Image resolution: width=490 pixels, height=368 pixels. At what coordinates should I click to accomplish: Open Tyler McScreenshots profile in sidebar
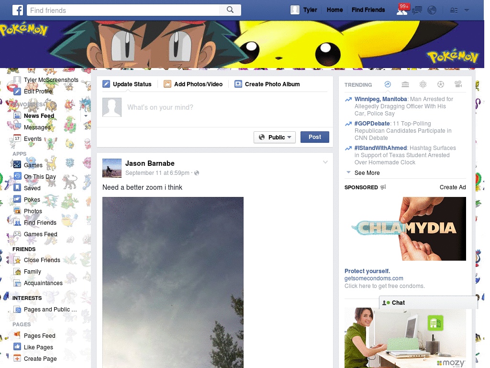tap(51, 80)
